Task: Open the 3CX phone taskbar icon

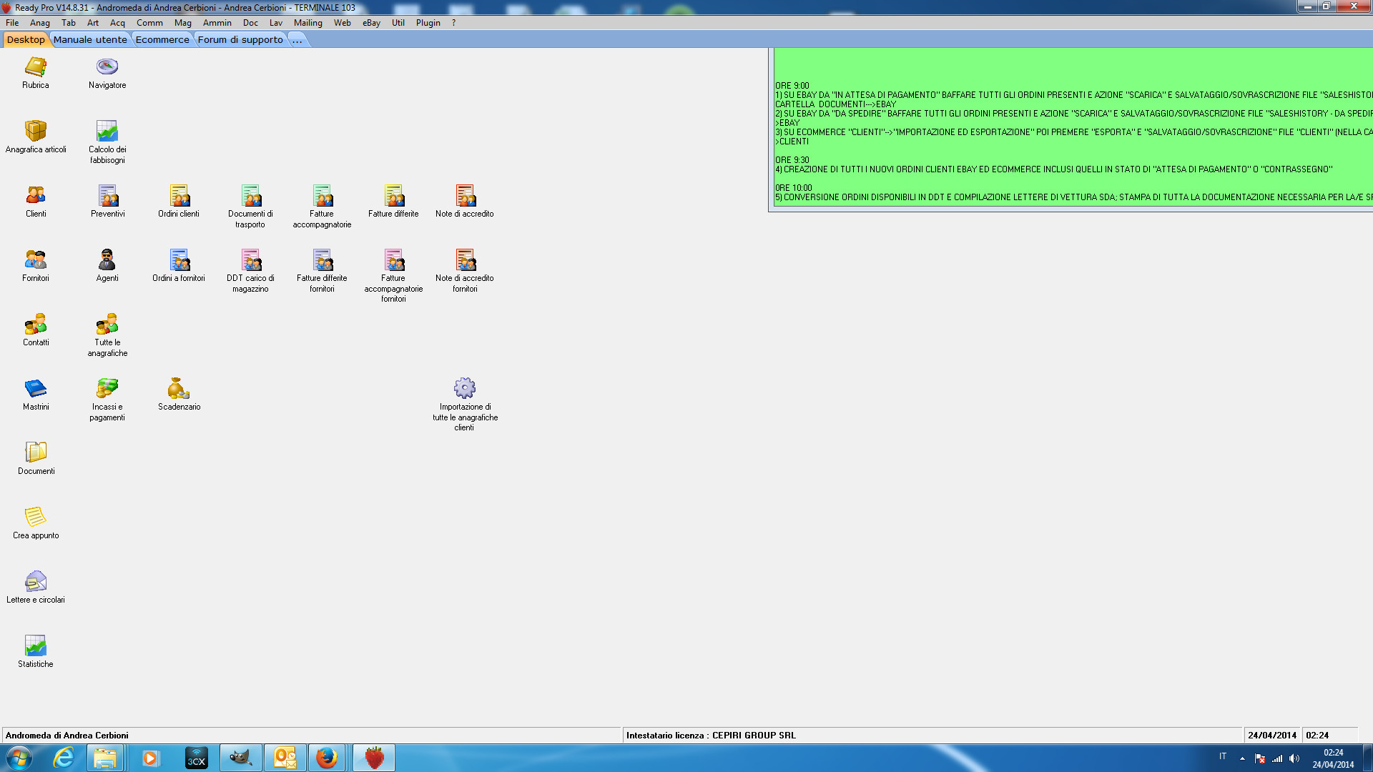Action: pyautogui.click(x=196, y=758)
